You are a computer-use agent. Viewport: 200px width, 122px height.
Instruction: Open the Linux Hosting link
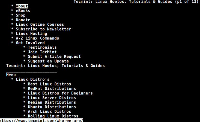(x=31, y=34)
